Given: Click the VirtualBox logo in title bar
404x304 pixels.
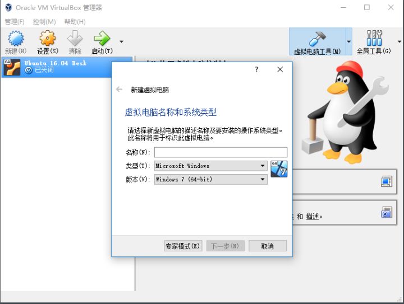Looking at the screenshot, I should (x=8, y=7).
